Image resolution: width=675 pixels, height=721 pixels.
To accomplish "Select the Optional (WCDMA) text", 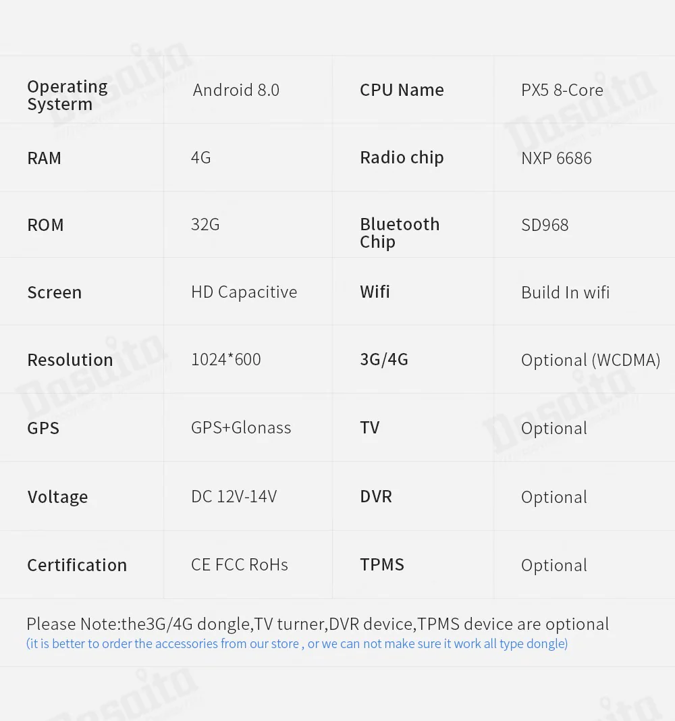I will [591, 360].
